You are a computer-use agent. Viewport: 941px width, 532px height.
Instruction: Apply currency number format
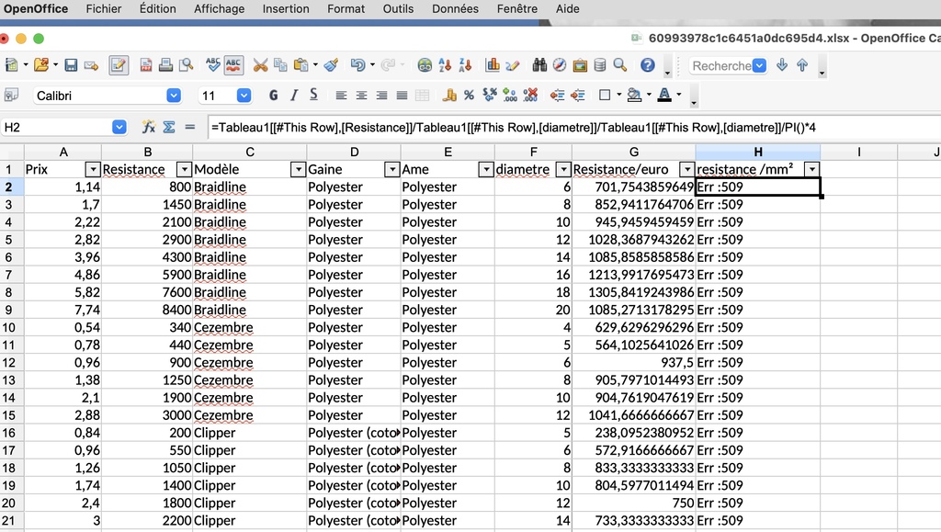(448, 96)
